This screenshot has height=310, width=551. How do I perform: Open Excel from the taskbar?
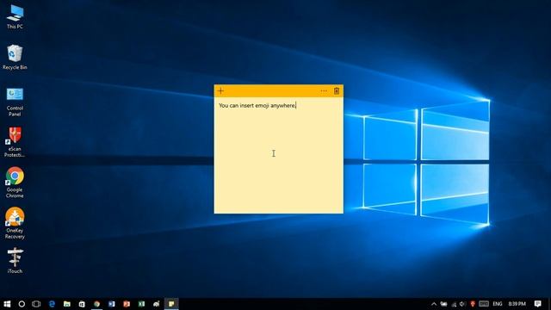pyautogui.click(x=141, y=304)
